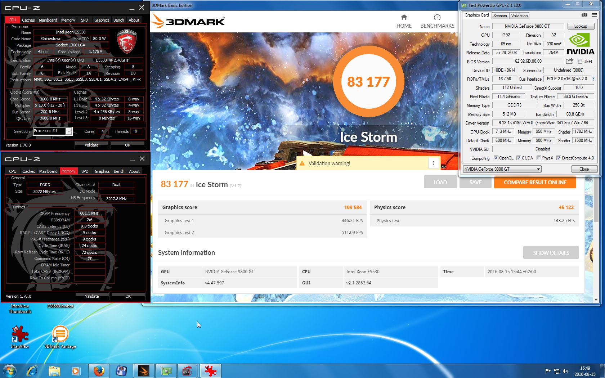Click the validation warning help question button
This screenshot has height=378, width=605.
pyautogui.click(x=433, y=163)
